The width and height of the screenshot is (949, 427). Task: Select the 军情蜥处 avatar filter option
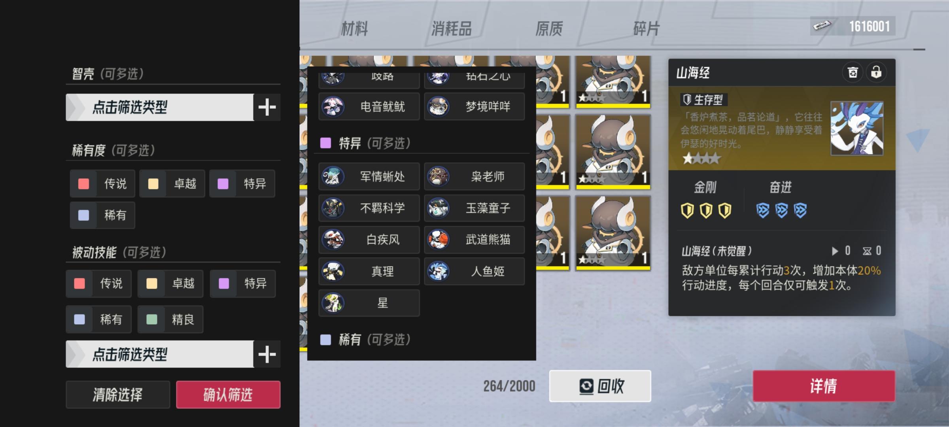coord(369,176)
